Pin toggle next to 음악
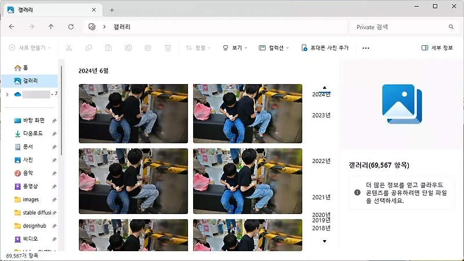The height and width of the screenshot is (261, 464). click(x=54, y=173)
